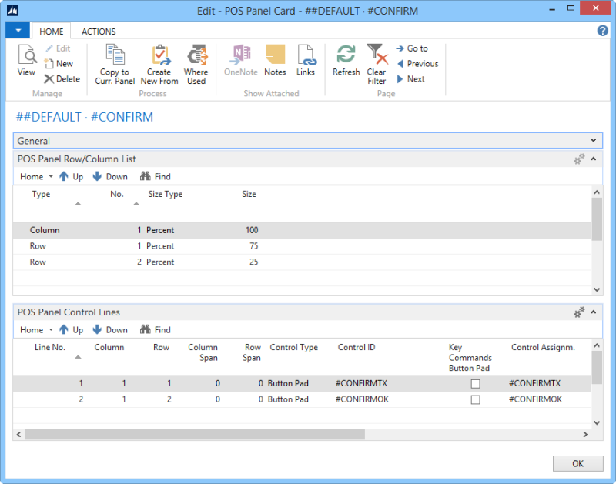
Task: Clear Filter on the page
Action: pos(377,65)
